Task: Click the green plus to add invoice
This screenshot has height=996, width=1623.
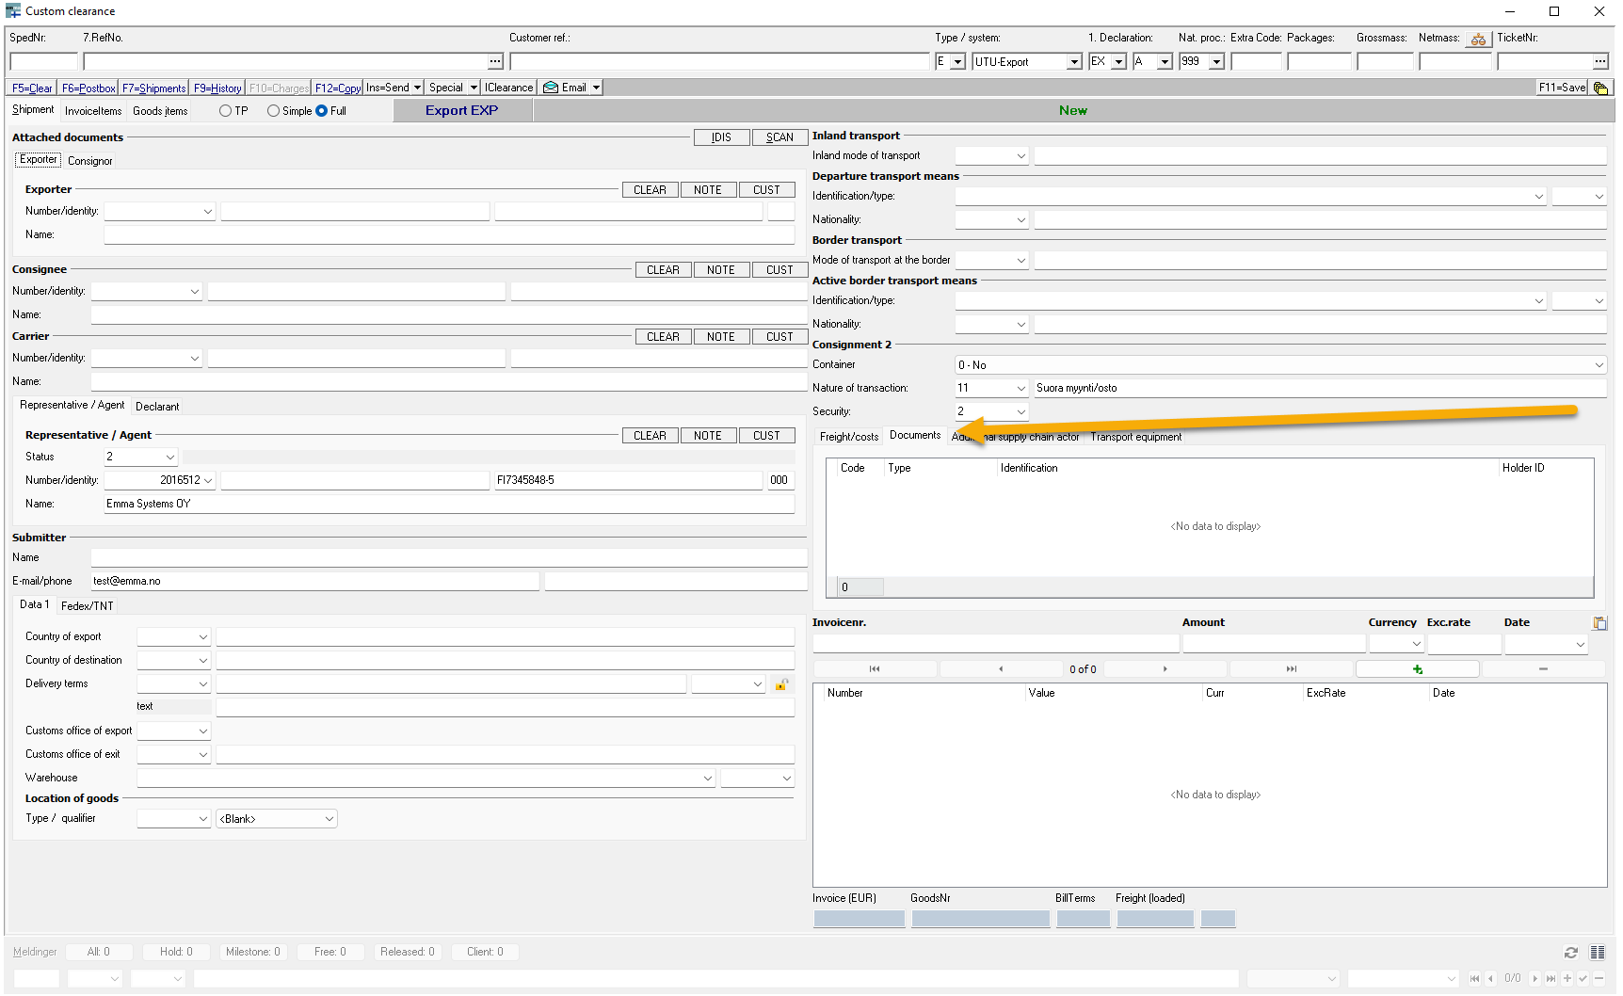Action: (1417, 669)
